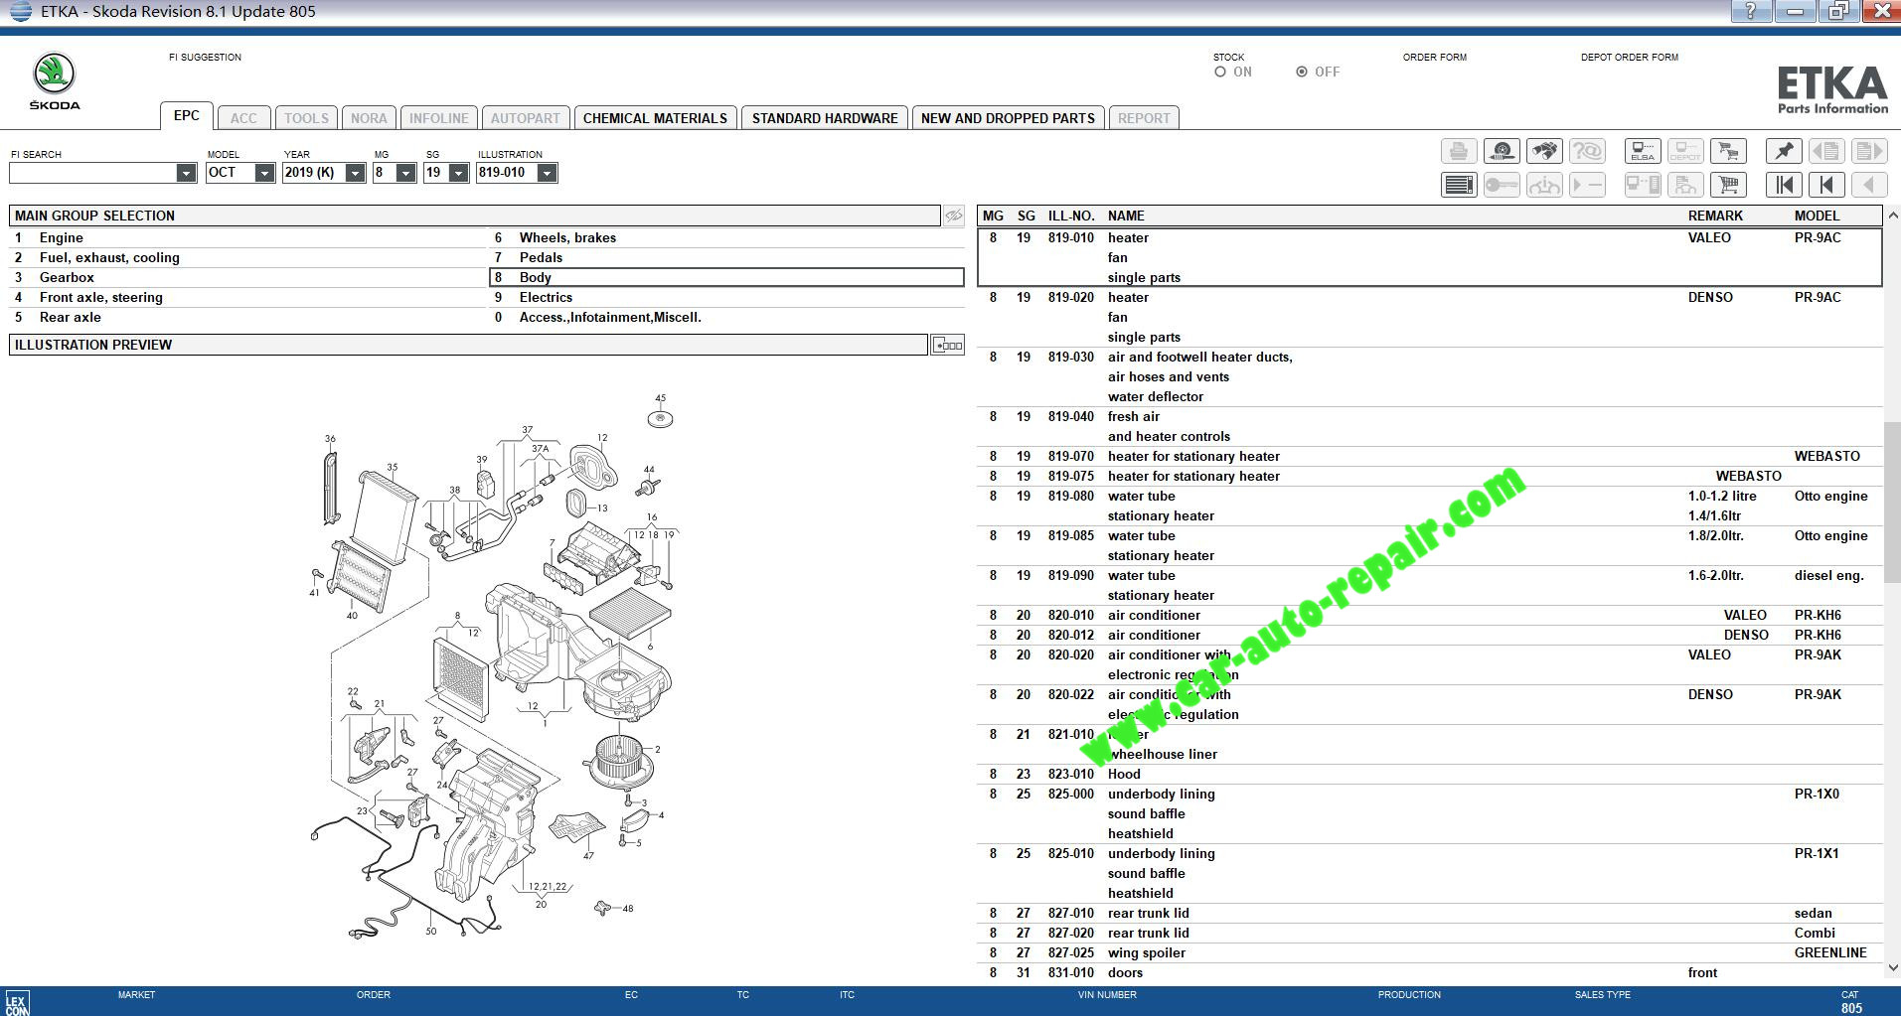Go to next page document icon
This screenshot has width=1901, height=1016.
click(1869, 151)
